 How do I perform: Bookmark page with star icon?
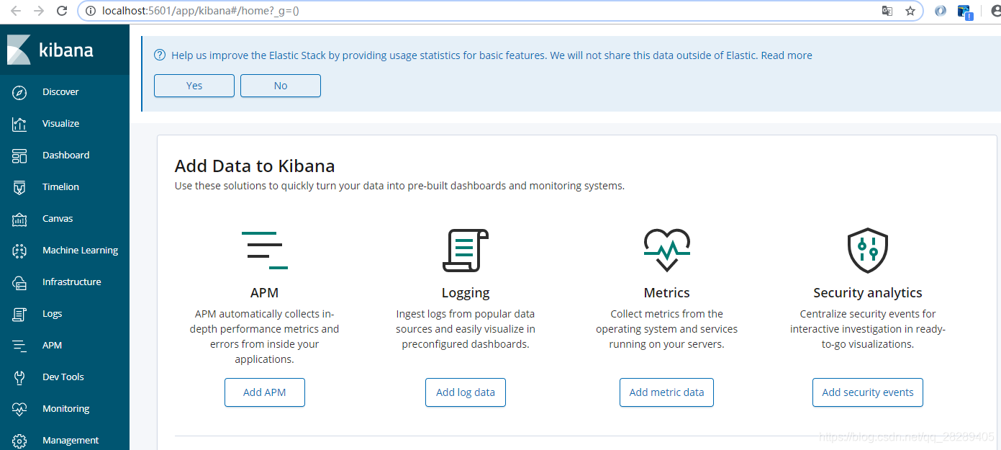coord(910,11)
